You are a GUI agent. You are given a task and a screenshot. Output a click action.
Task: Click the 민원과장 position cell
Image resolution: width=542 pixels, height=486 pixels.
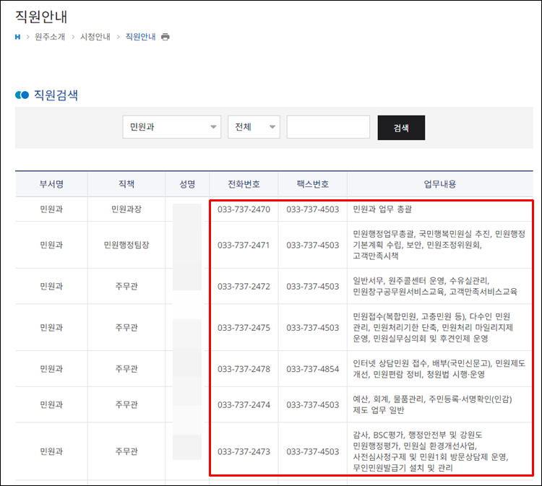pyautogui.click(x=126, y=209)
